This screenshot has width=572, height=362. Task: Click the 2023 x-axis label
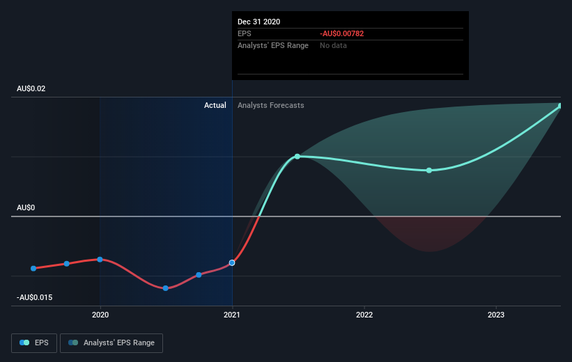(496, 315)
